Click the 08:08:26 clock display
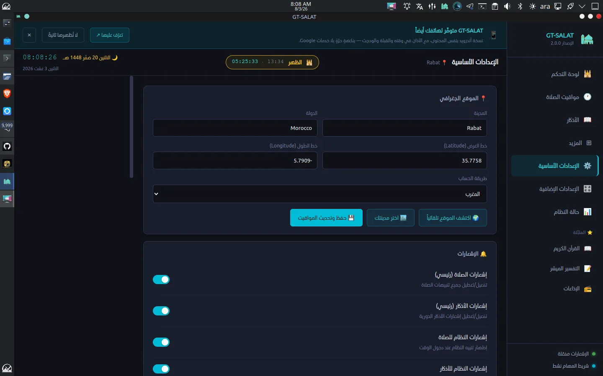 click(40, 57)
